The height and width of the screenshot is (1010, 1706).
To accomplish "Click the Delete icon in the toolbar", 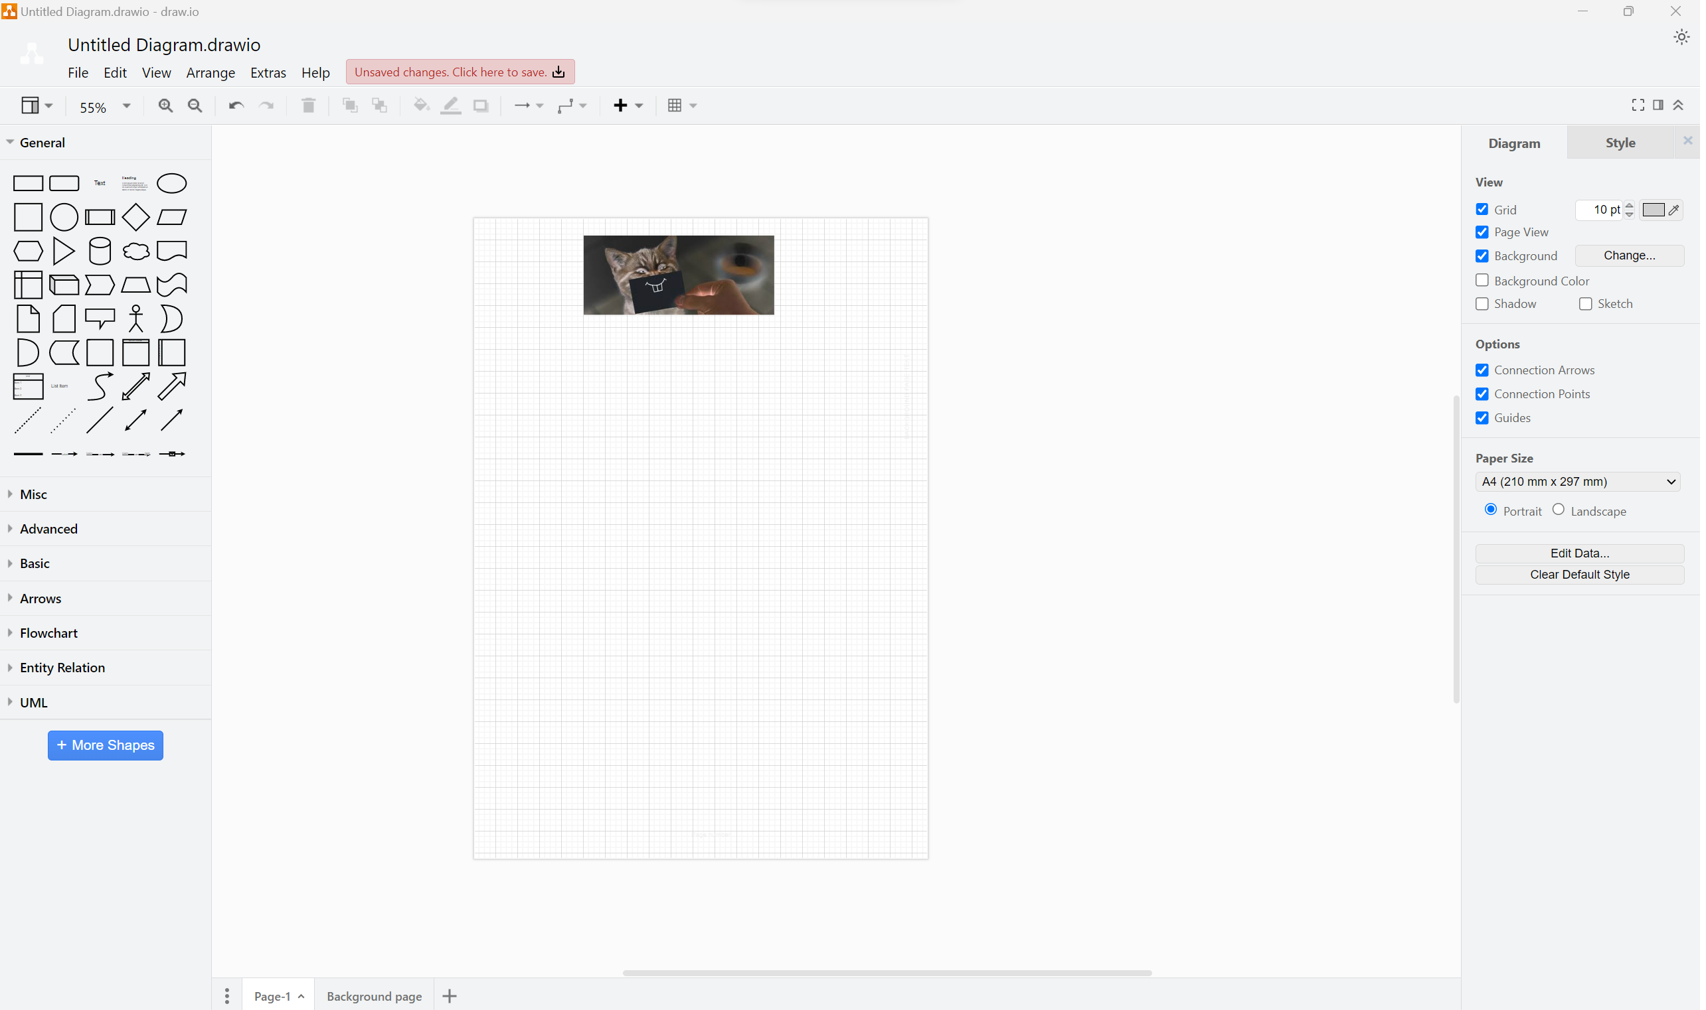I will (308, 106).
